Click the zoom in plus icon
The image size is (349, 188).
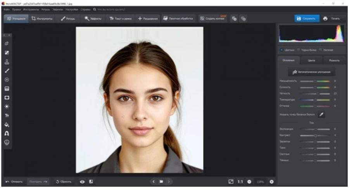point(271,181)
